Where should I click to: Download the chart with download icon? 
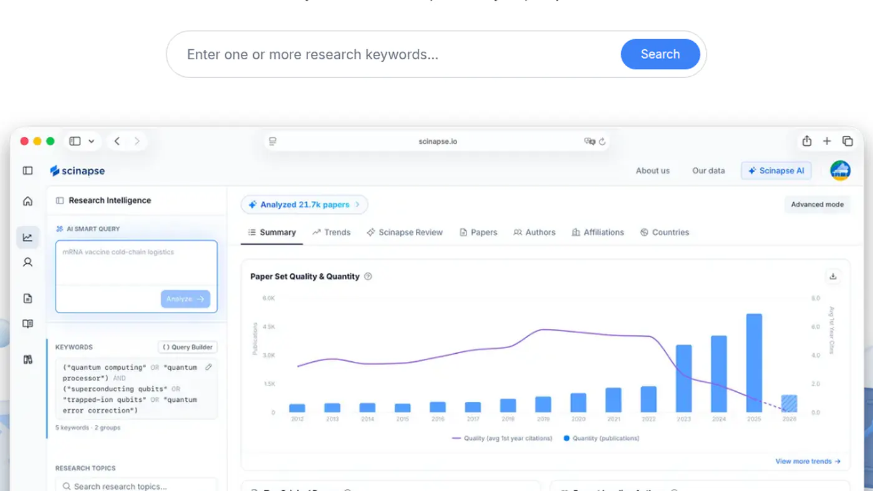click(833, 276)
